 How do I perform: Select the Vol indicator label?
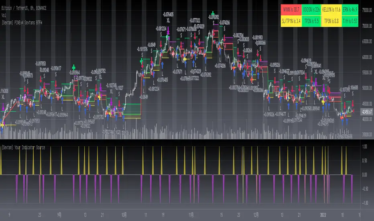(4, 15)
